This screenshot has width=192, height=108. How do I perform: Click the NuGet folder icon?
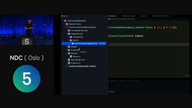71,40
